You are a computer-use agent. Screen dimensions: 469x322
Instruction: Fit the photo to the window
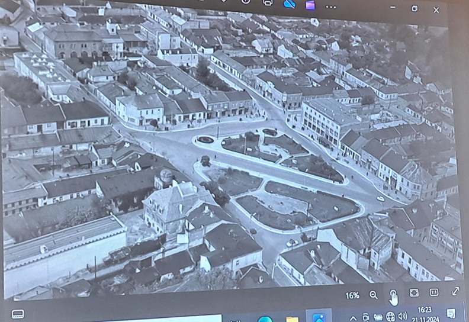coord(414,292)
